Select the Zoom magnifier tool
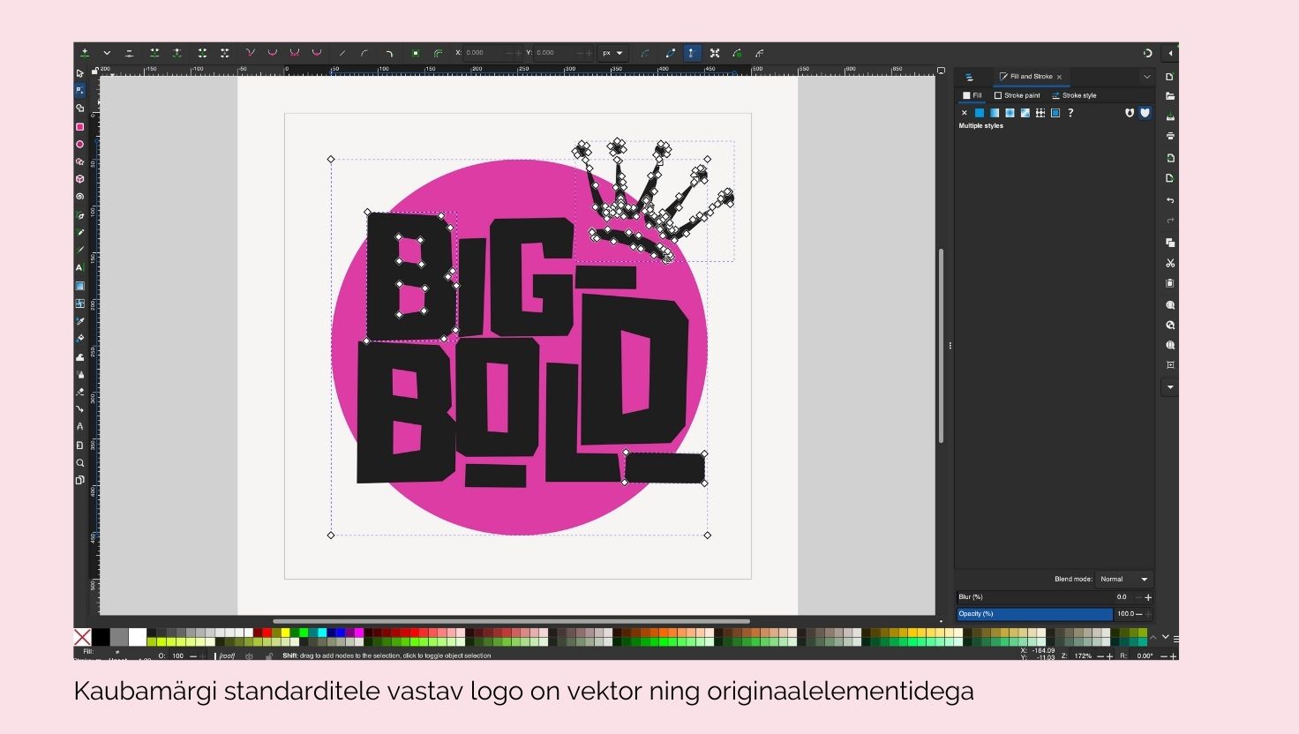Viewport: 1299px width, 734px height. pyautogui.click(x=79, y=463)
